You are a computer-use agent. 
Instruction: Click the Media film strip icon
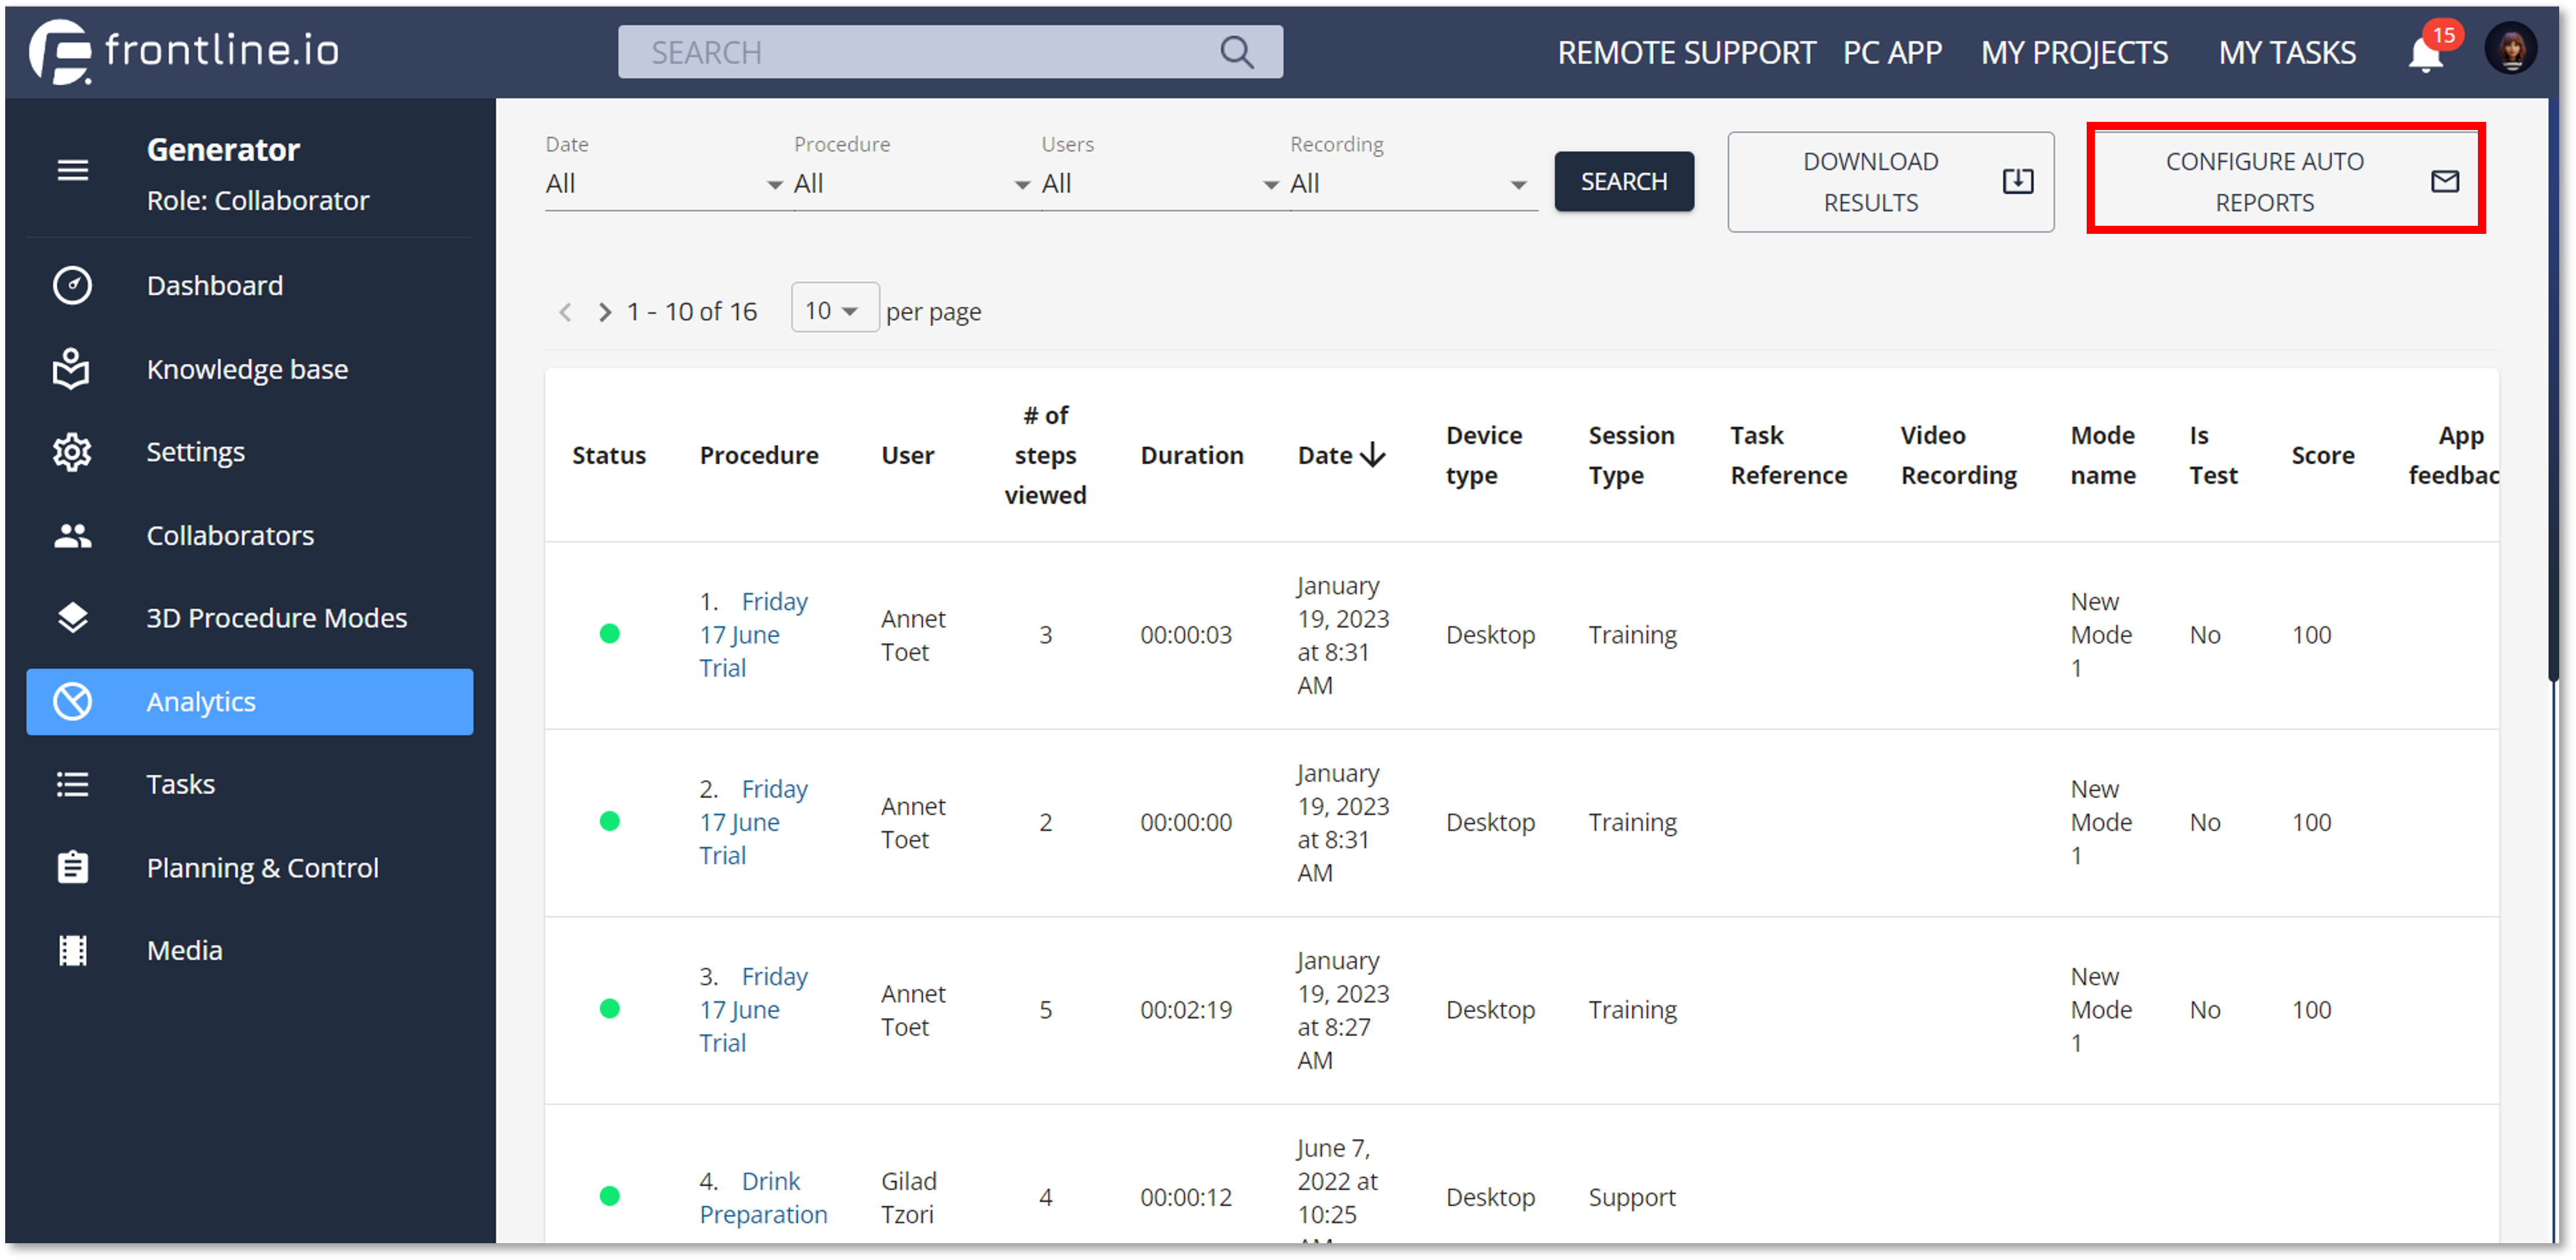(72, 950)
